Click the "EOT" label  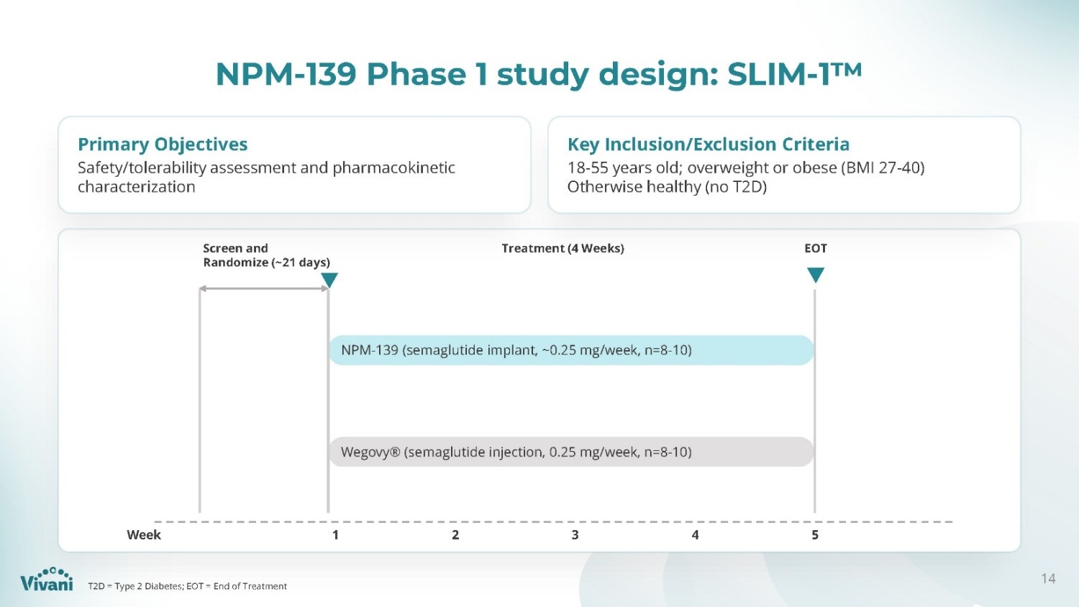(816, 248)
